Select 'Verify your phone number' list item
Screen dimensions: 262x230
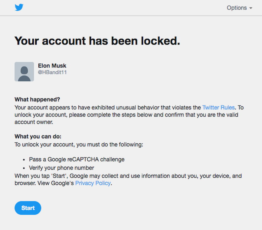pyautogui.click(x=61, y=168)
